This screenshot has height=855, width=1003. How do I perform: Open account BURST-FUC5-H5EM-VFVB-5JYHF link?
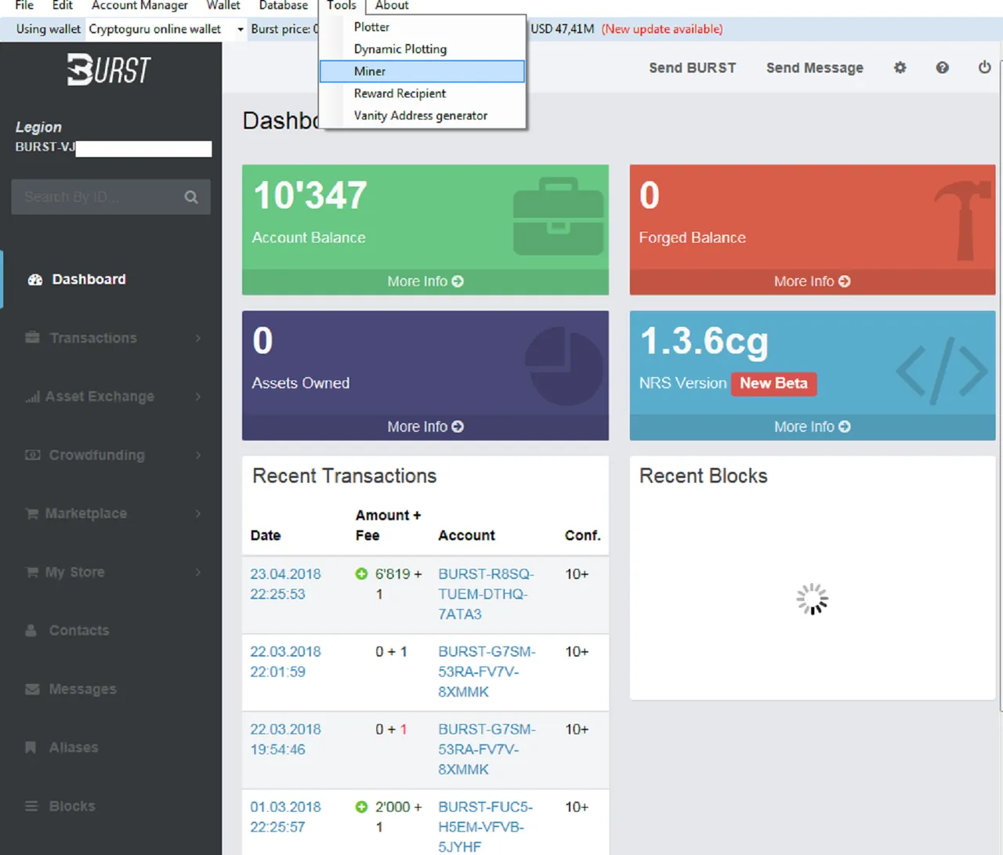pos(486,827)
